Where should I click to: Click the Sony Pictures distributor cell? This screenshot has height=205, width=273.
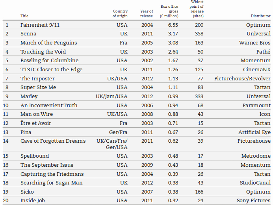(254, 200)
